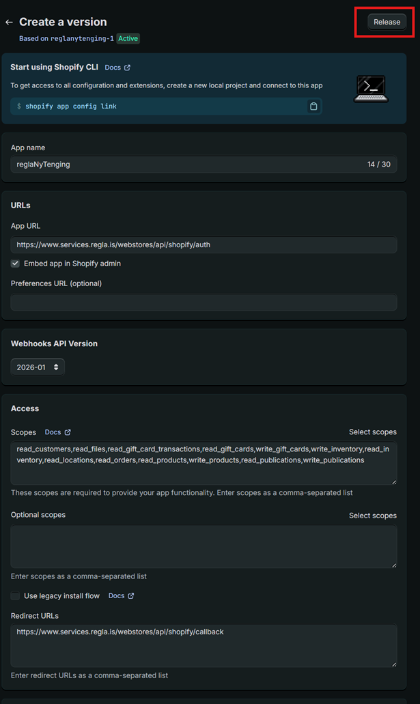Click the Optional scopes text area
Image resolution: width=420 pixels, height=704 pixels.
pos(204,546)
